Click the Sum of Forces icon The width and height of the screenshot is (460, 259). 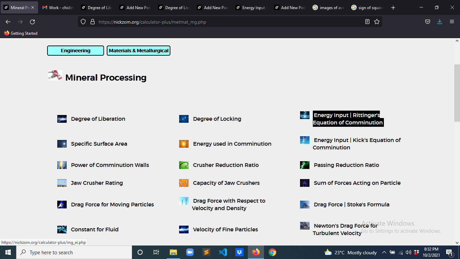click(x=305, y=183)
